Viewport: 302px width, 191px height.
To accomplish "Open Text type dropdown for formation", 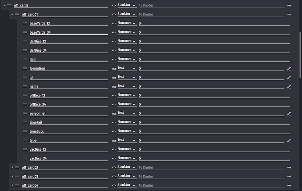I will [x=126, y=68].
